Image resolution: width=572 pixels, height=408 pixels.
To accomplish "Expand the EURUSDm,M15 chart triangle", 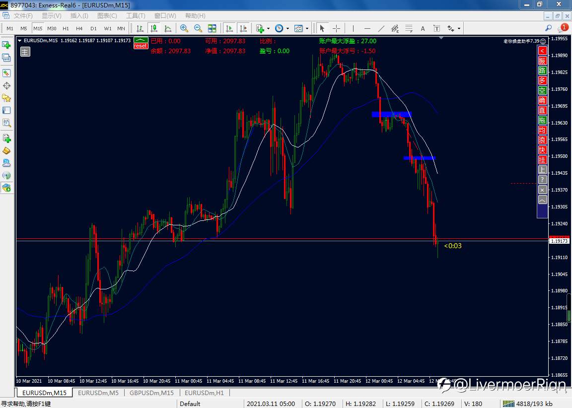I will point(20,41).
